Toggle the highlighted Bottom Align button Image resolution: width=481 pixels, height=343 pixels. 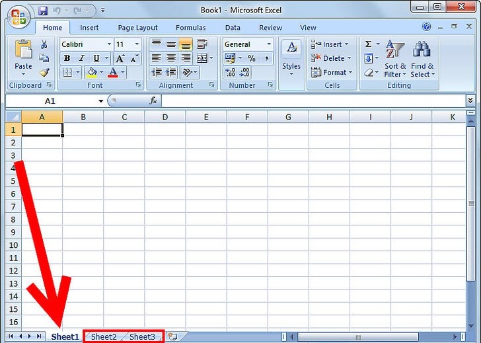coord(186,44)
